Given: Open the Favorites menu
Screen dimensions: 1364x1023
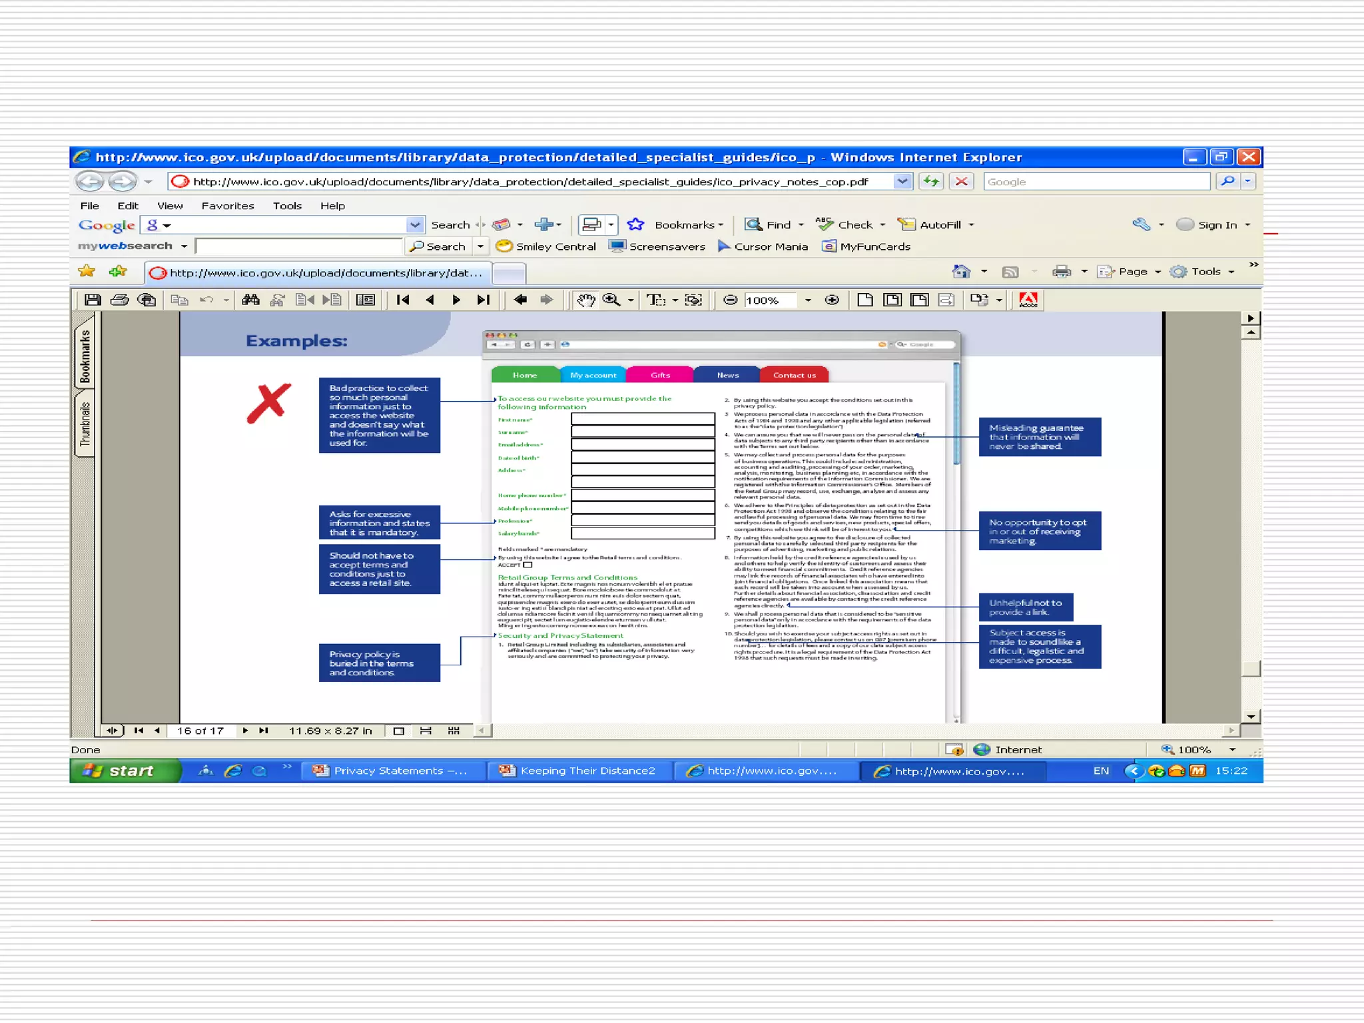Looking at the screenshot, I should click(227, 206).
